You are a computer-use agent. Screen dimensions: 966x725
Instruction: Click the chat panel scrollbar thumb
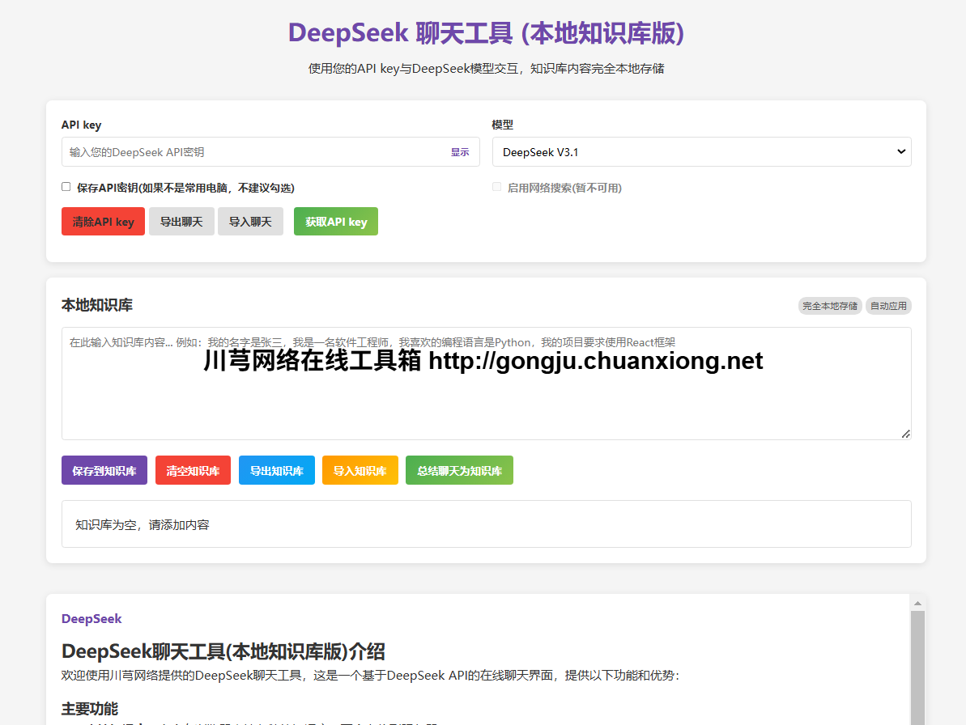coord(917,668)
